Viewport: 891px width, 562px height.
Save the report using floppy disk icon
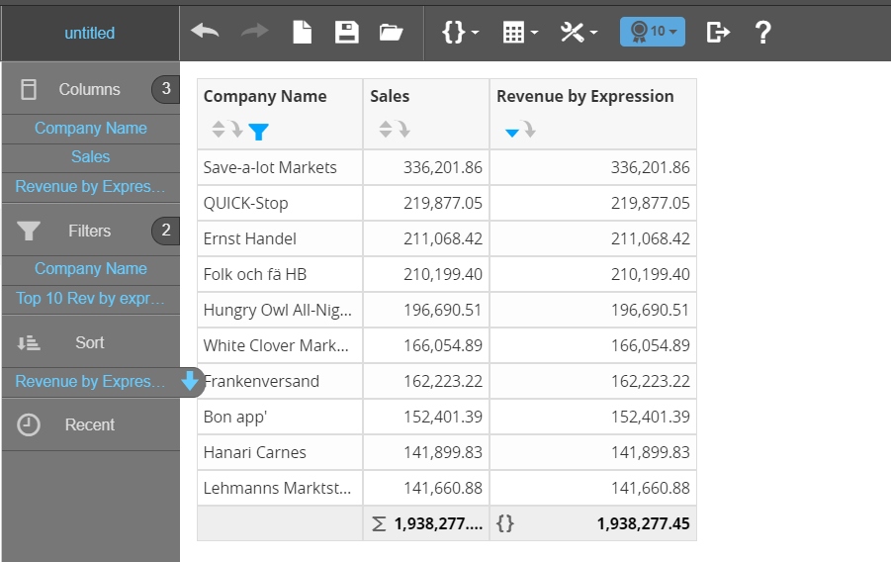point(346,32)
